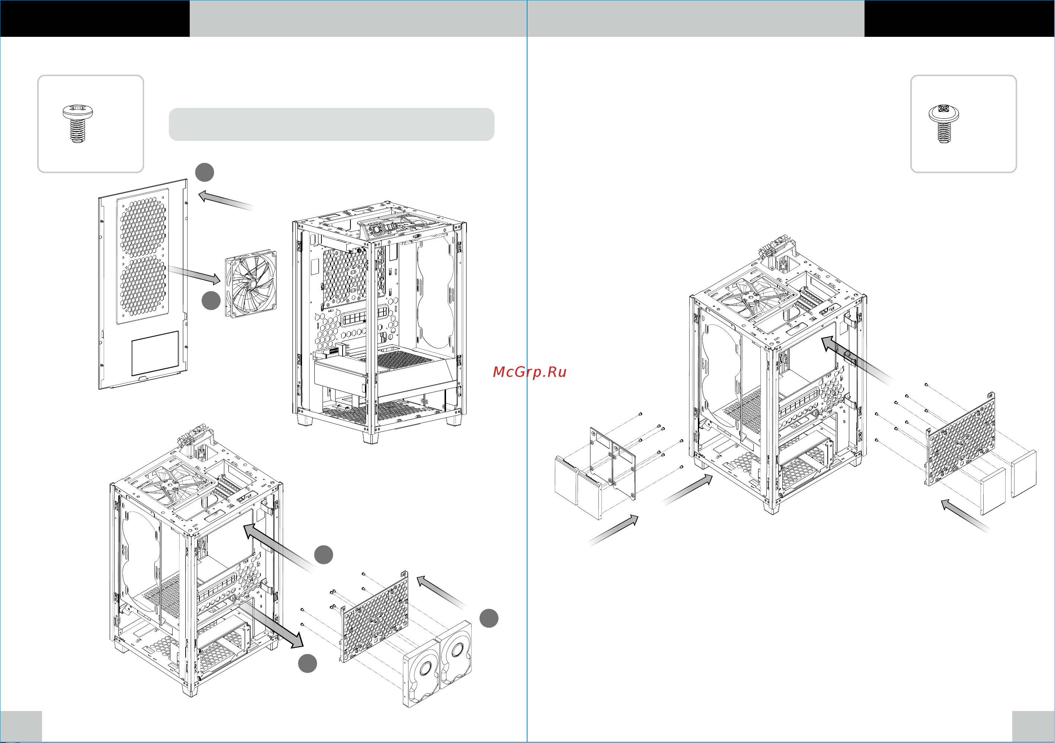Click the pan-head screw illustration in left box
1055x743 pixels.
tap(78, 124)
